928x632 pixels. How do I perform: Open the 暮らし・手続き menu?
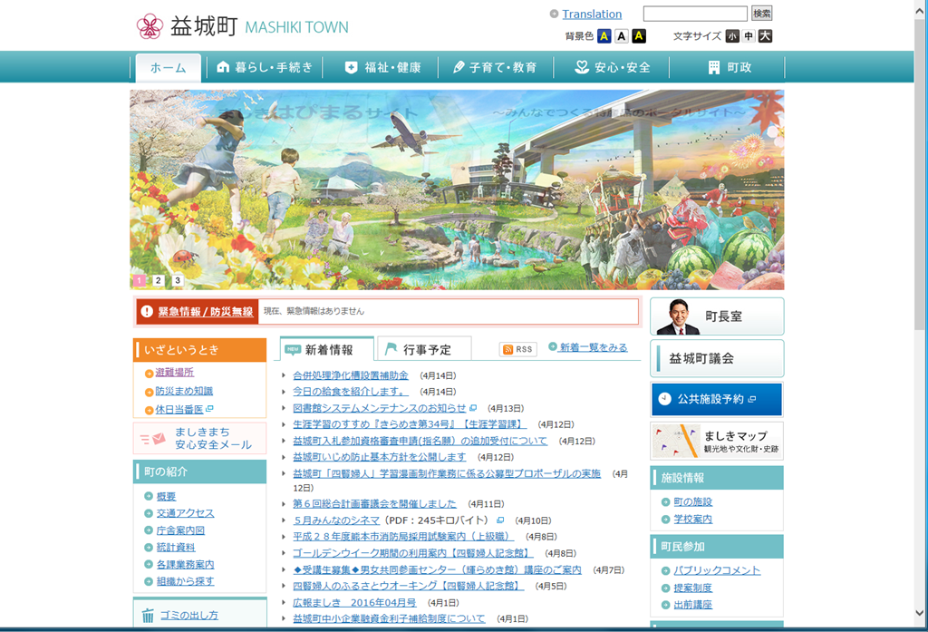(265, 67)
